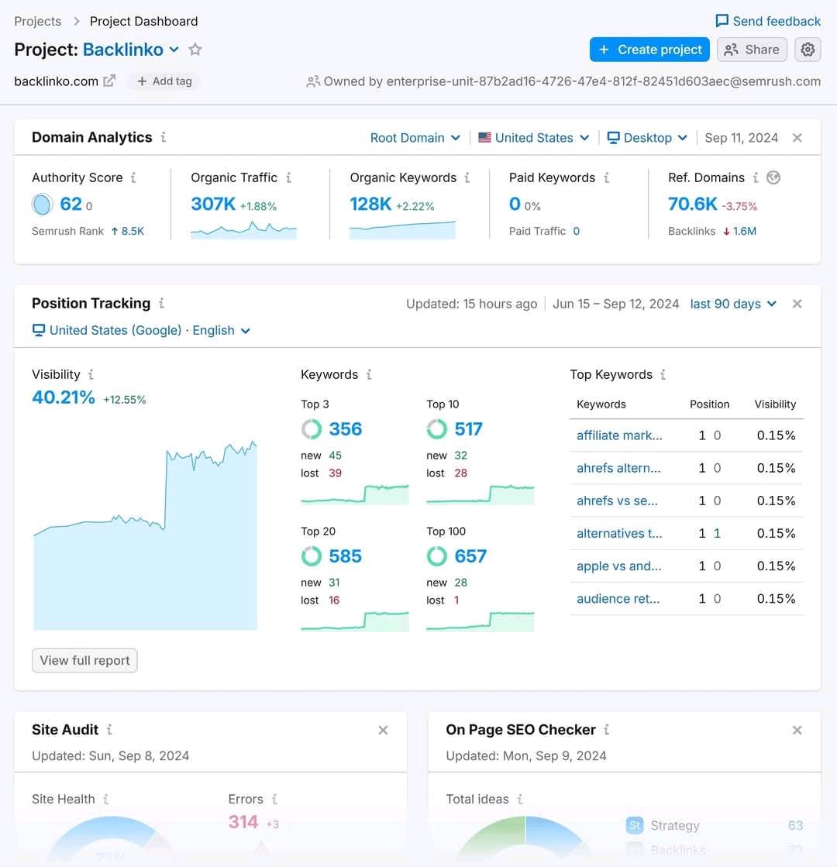
Task: Open the Desktop device dropdown
Action: (x=647, y=138)
